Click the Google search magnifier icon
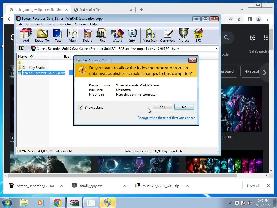 click(226, 37)
